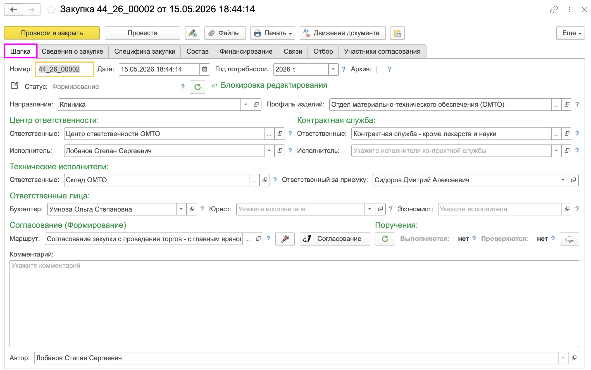This screenshot has width=591, height=370.
Task: Click the Согласование button
Action: pyautogui.click(x=335, y=239)
